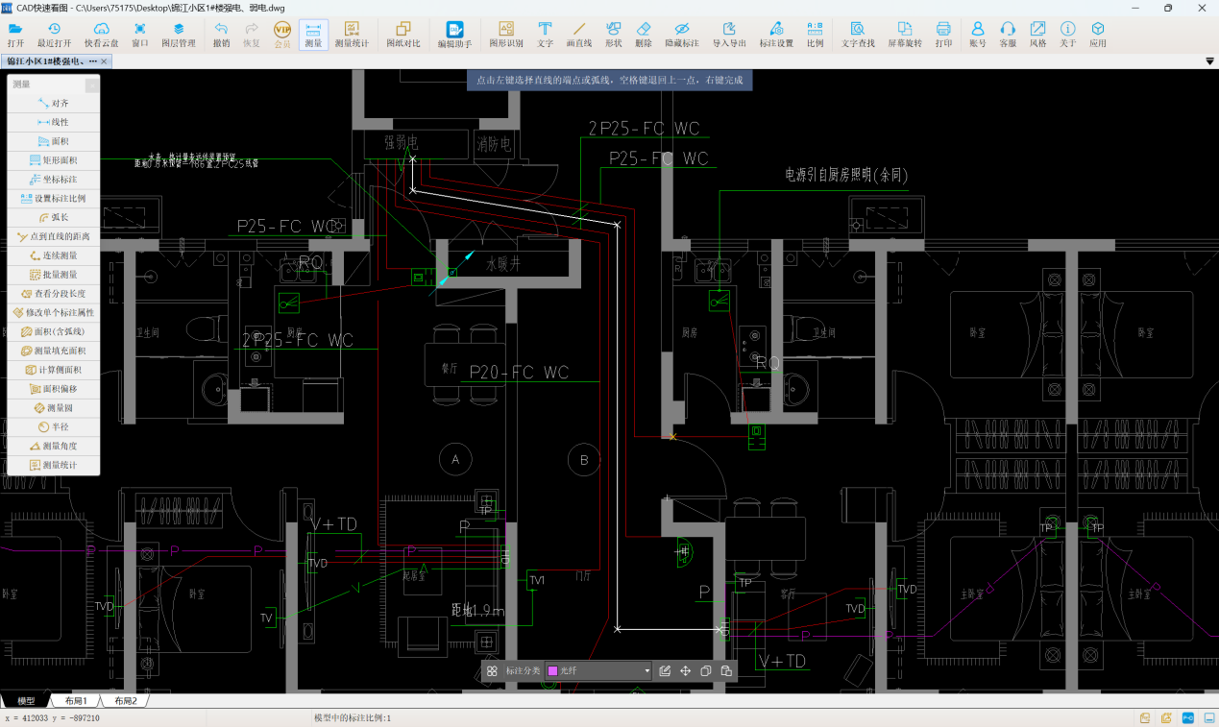Click 查看分段长度 segment lengths

(x=54, y=294)
